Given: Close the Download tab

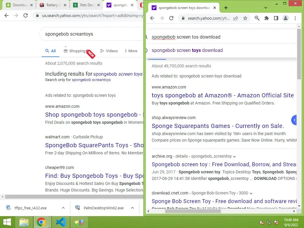Looking at the screenshot, I should (x=31, y=5).
